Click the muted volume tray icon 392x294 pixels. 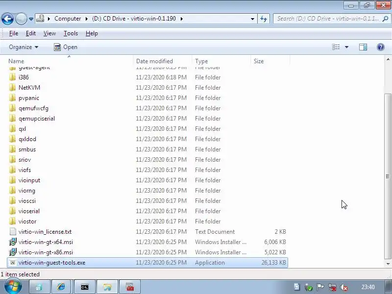coord(344,287)
